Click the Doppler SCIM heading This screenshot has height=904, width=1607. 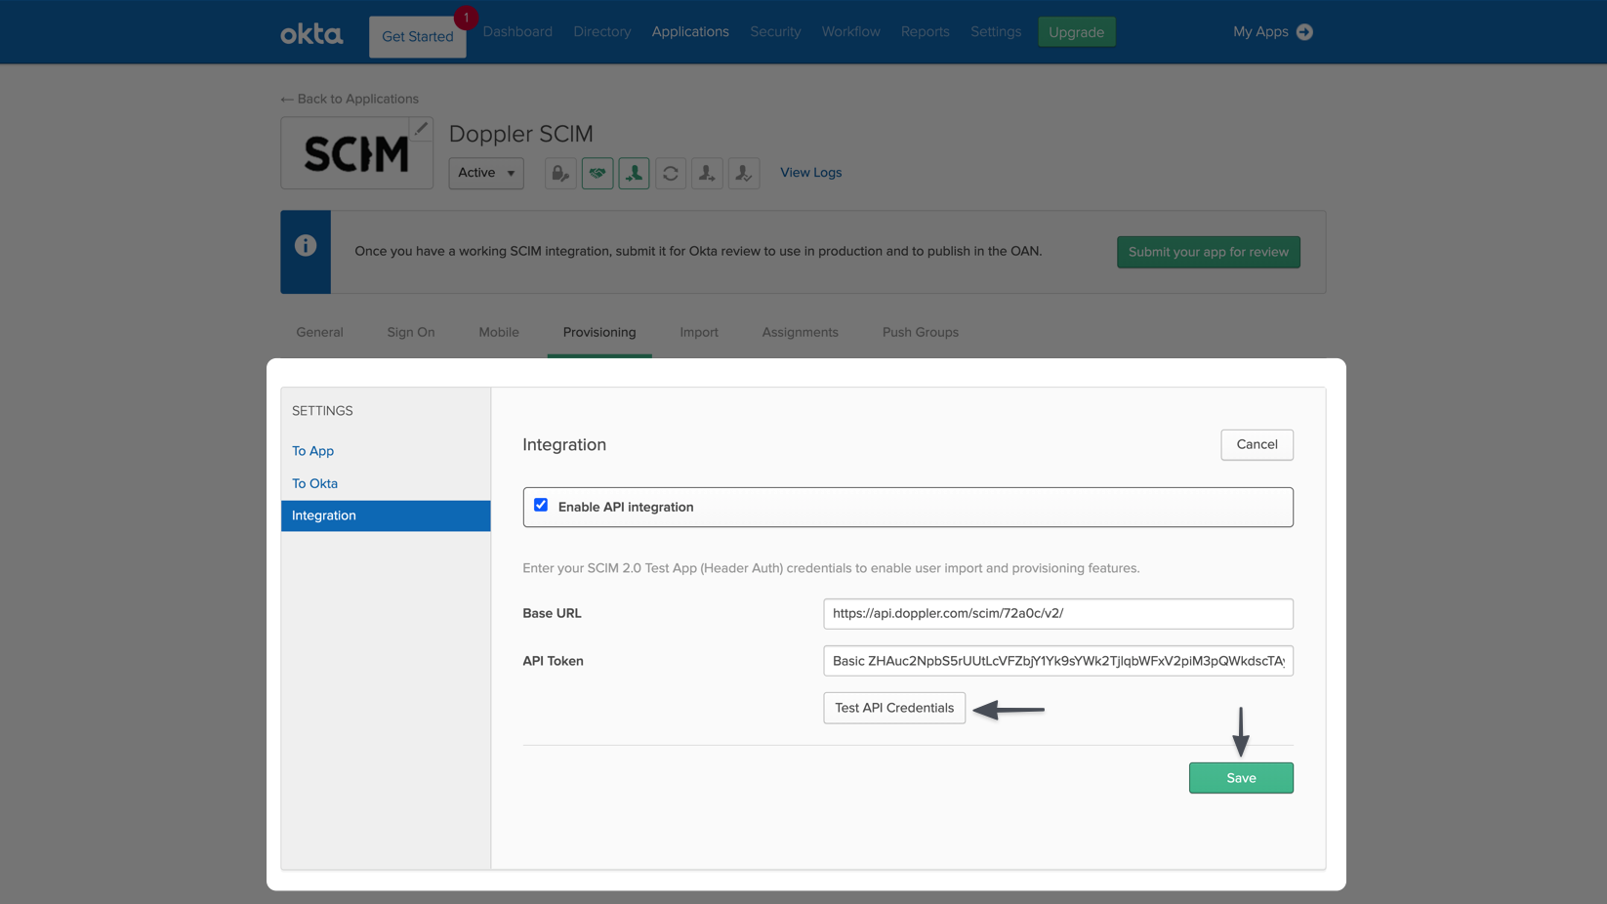[520, 134]
